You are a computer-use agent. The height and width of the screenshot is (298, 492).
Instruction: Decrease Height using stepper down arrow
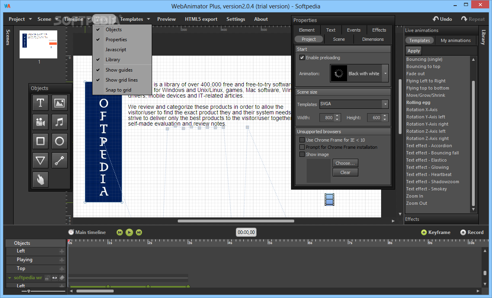tap(385, 120)
